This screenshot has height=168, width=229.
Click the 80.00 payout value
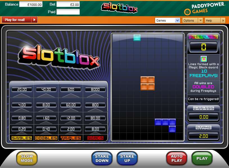(95, 118)
